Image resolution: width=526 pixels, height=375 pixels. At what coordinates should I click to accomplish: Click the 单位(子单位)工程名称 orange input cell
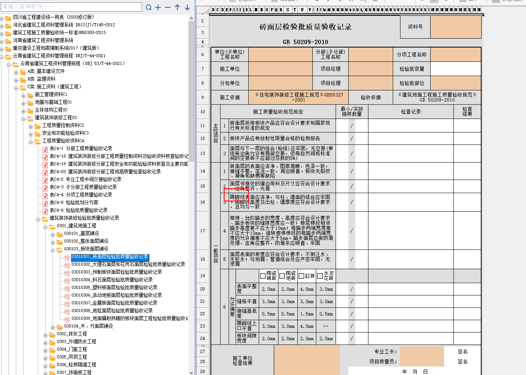(280, 54)
